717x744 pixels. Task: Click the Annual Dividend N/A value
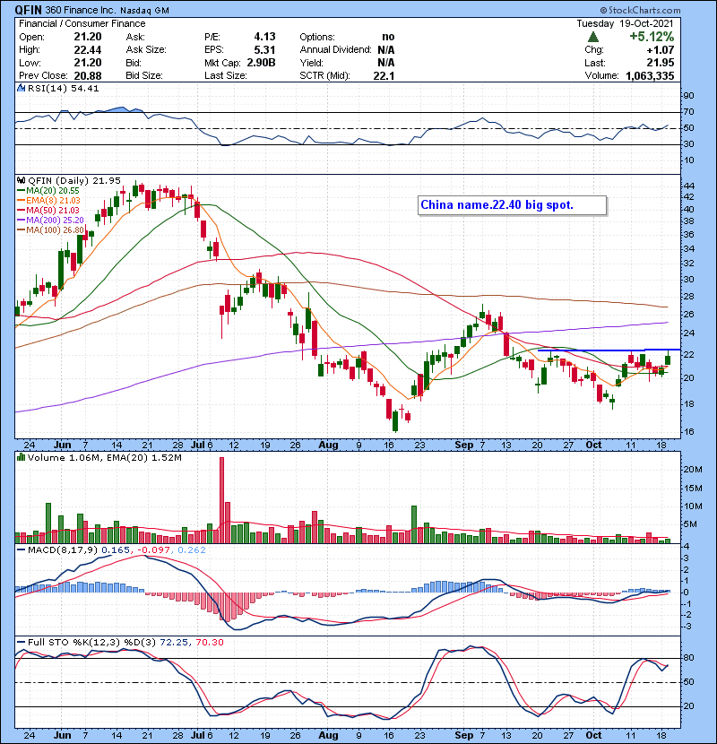click(x=385, y=50)
